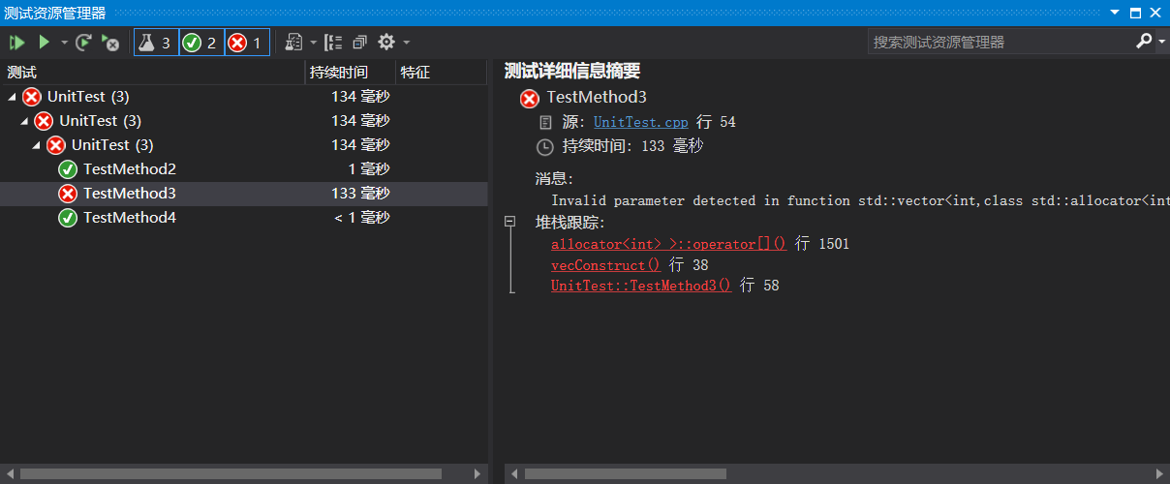Collapse the second-level UnitTest (3) node
1170x484 pixels.
pos(24,121)
